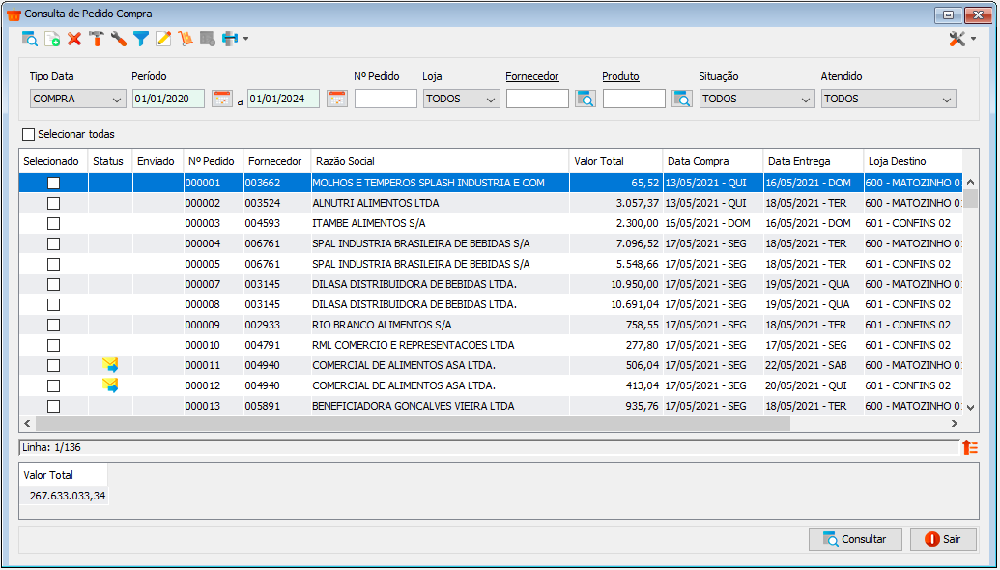The height and width of the screenshot is (570, 1000).
Task: Click the start period date field 01/01/2020
Action: tap(168, 99)
